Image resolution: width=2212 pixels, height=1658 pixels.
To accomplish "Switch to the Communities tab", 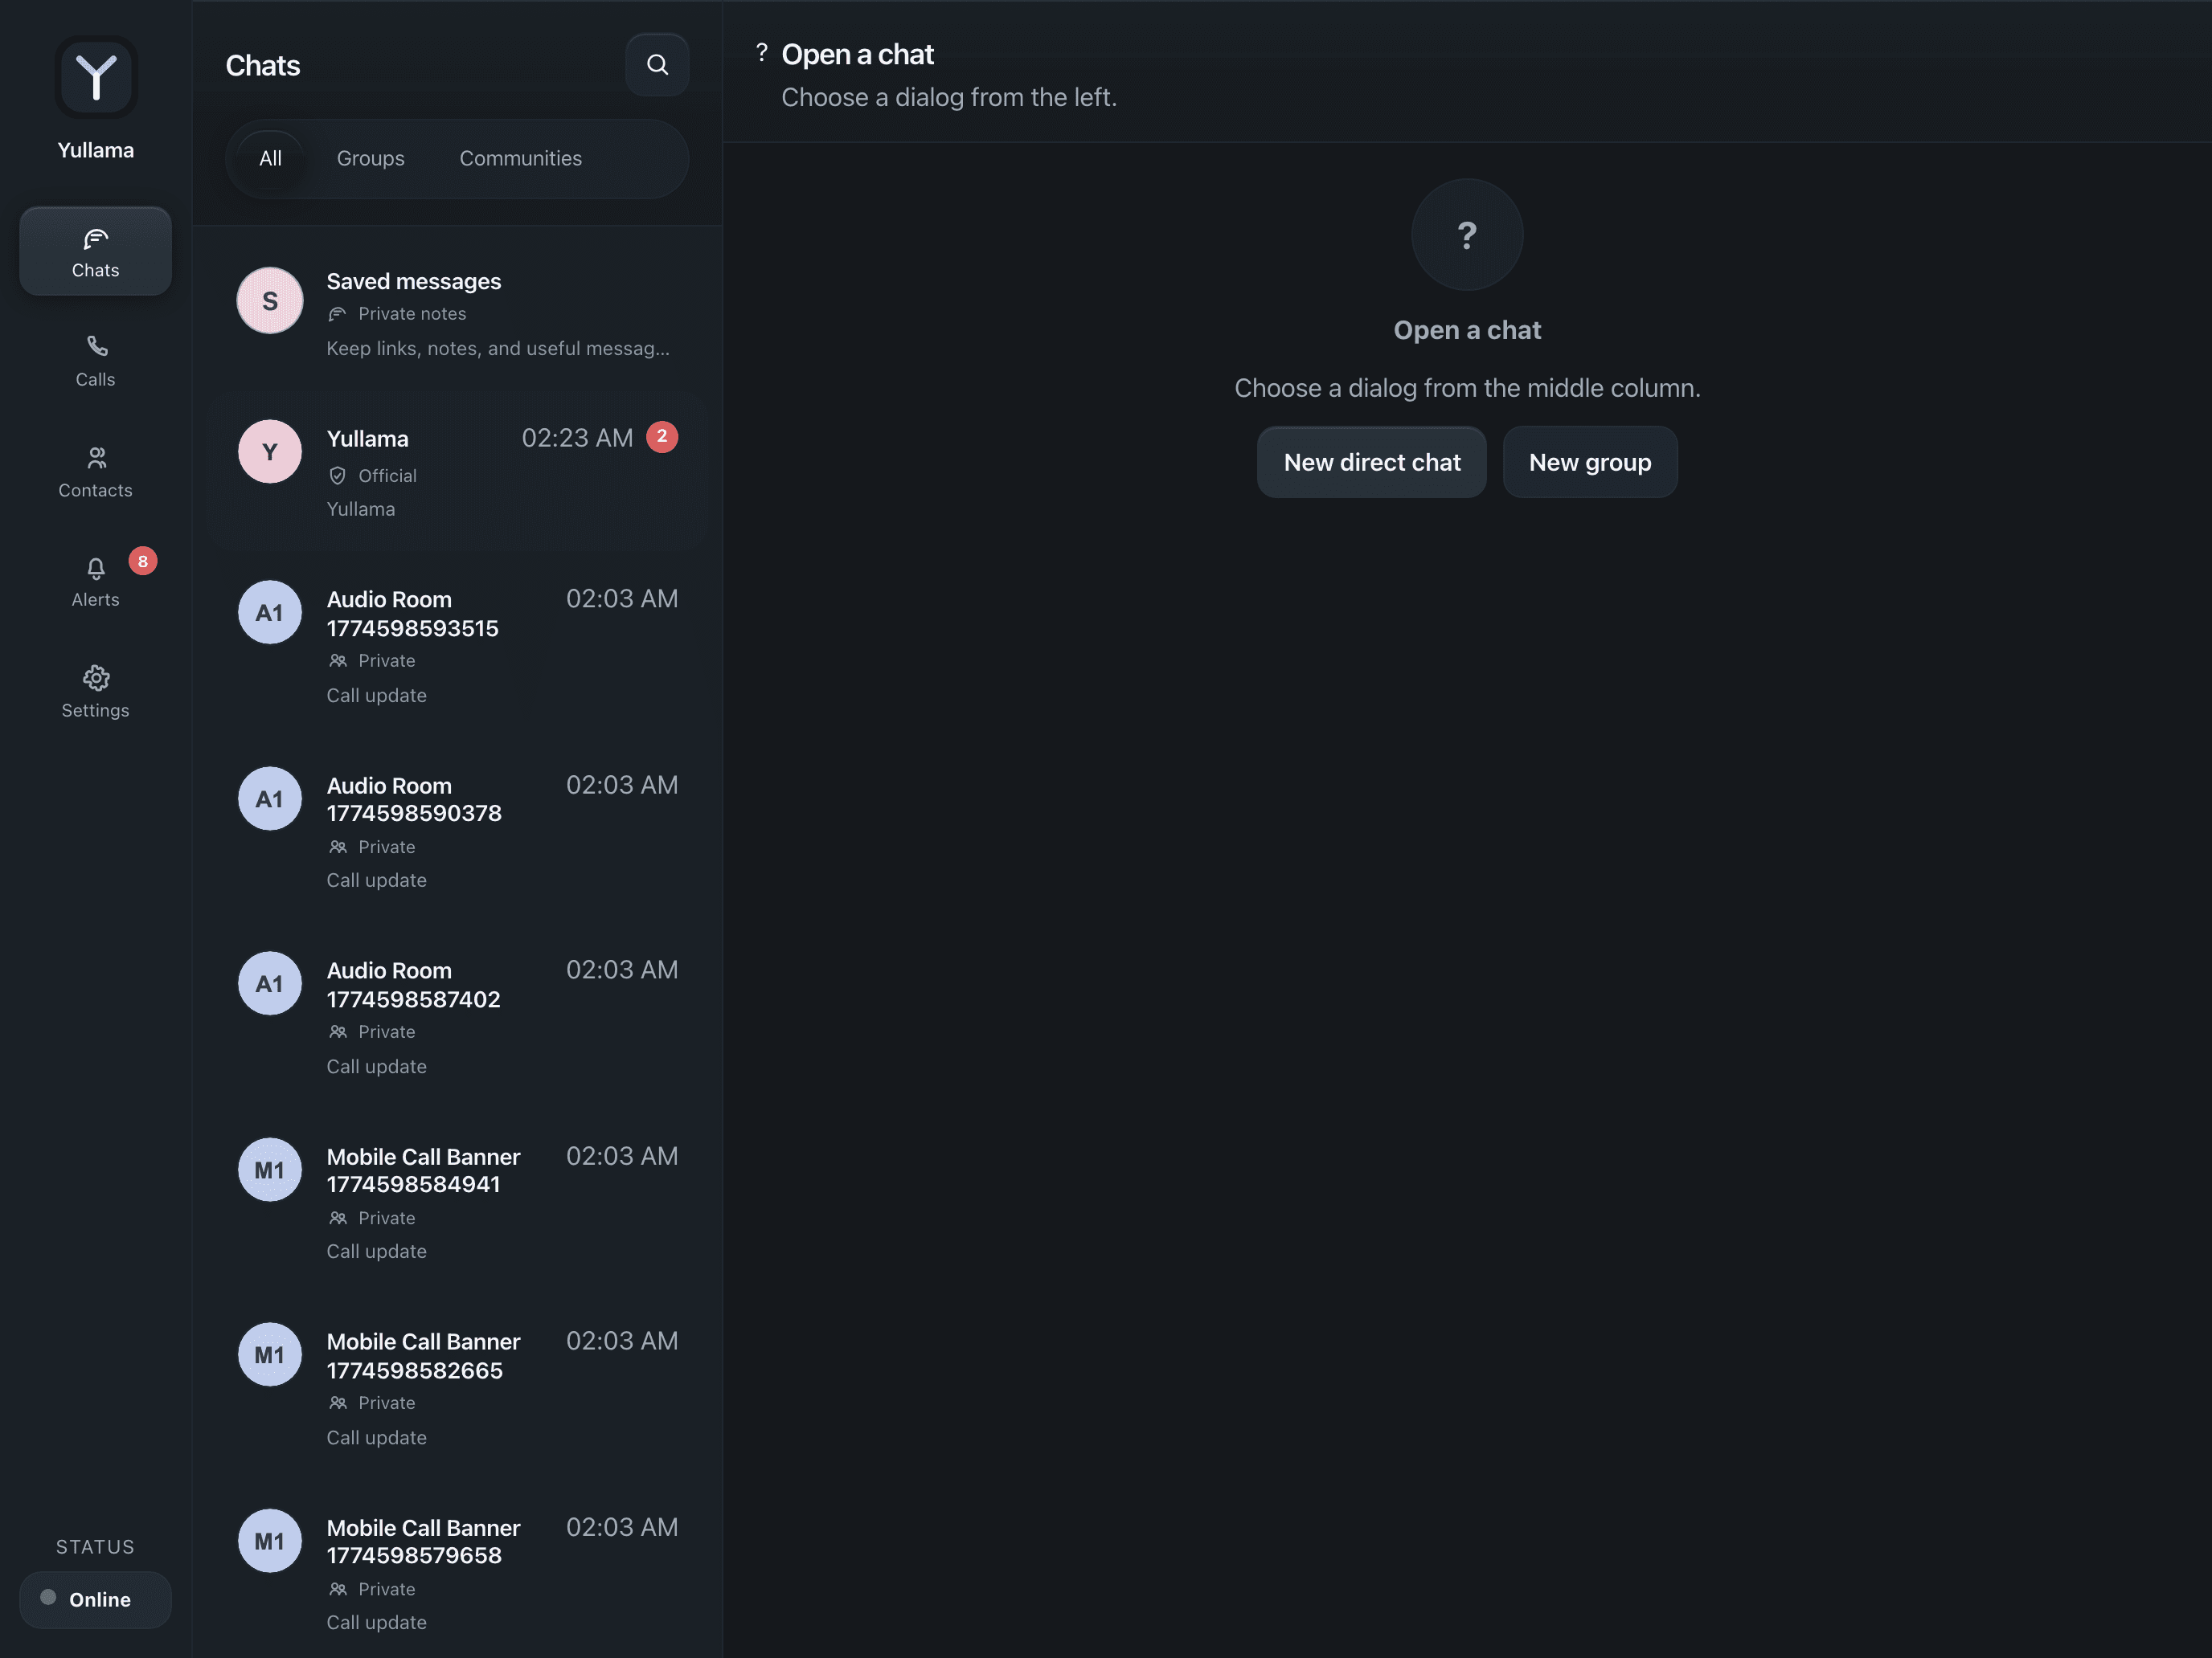I will pyautogui.click(x=520, y=158).
